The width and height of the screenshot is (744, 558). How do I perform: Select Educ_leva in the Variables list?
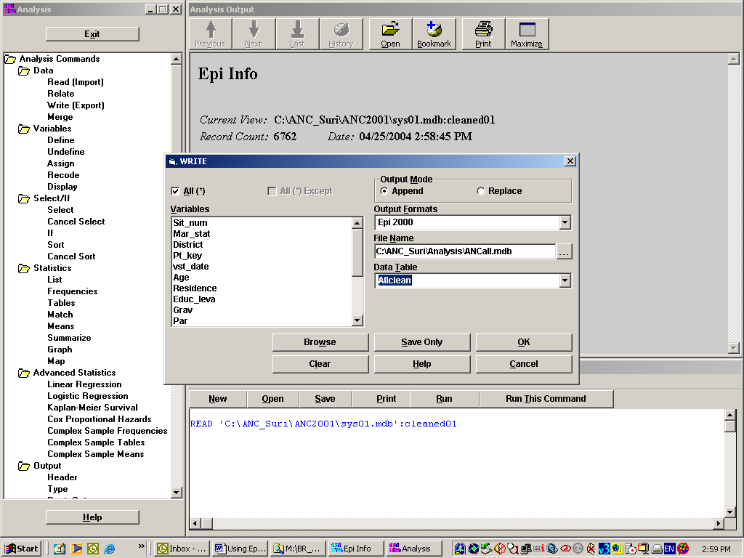tap(194, 299)
